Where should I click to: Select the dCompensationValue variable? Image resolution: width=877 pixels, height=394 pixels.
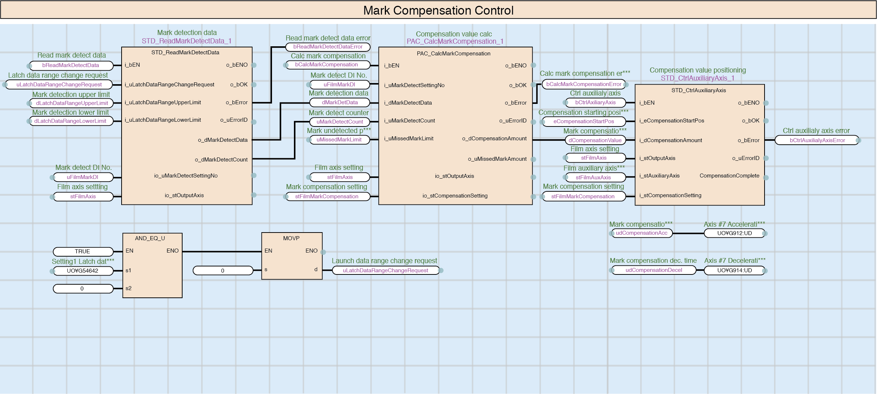click(x=595, y=140)
